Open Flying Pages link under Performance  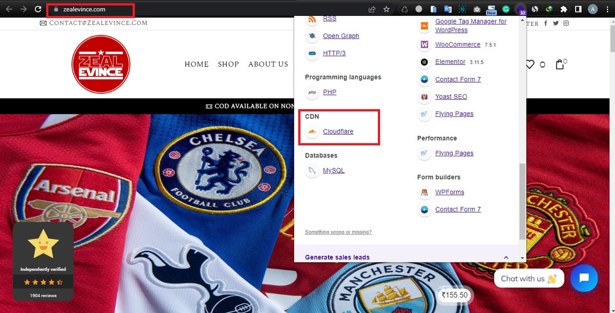[455, 153]
